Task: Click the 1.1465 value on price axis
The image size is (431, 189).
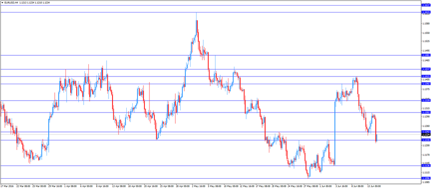Action: 426,60
